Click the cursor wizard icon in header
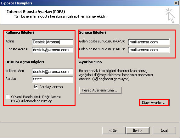180x138 pixels. click(x=170, y=15)
